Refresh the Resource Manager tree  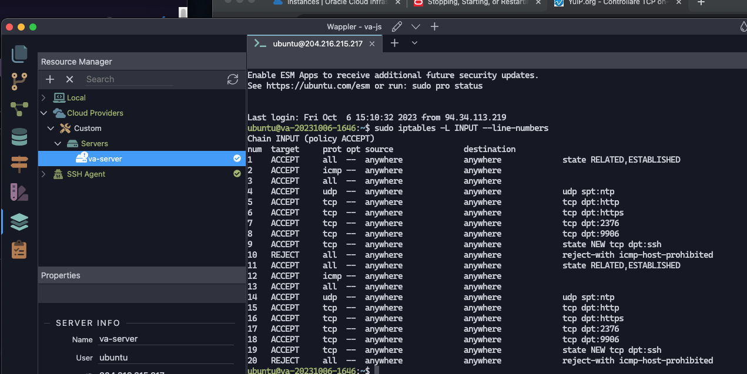233,79
